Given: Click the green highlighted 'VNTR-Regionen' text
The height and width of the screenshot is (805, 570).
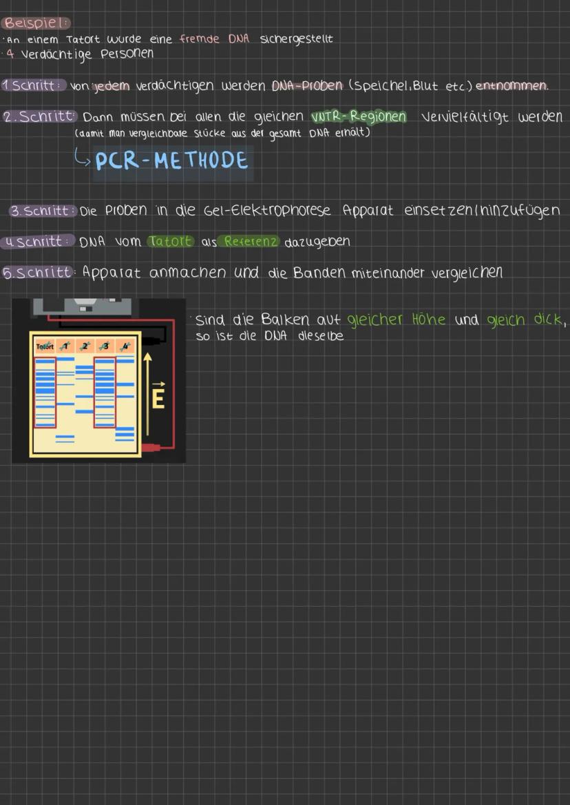Looking at the screenshot, I should (x=359, y=116).
